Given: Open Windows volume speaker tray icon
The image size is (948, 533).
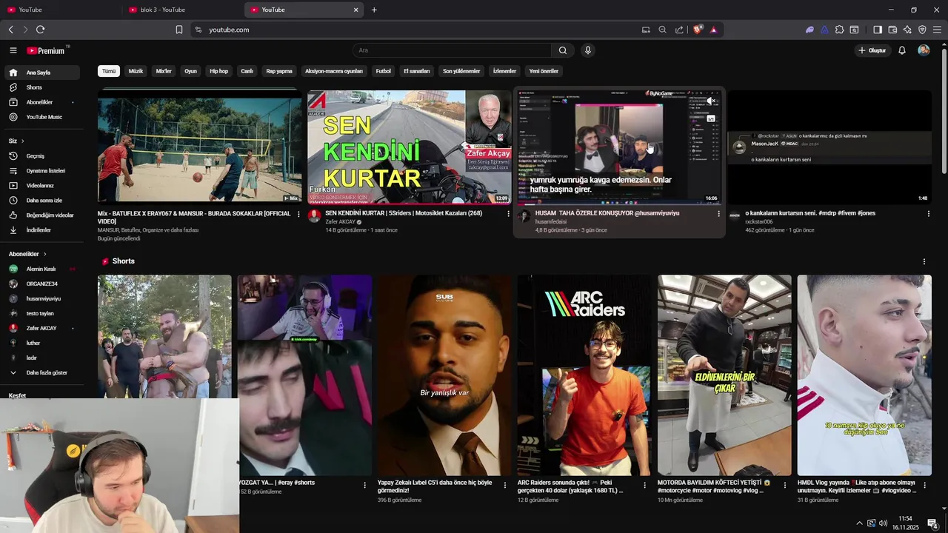Looking at the screenshot, I should click(x=884, y=523).
